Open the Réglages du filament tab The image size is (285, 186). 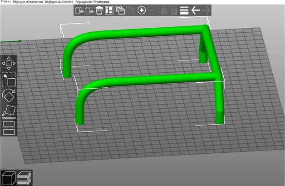coord(59,2)
